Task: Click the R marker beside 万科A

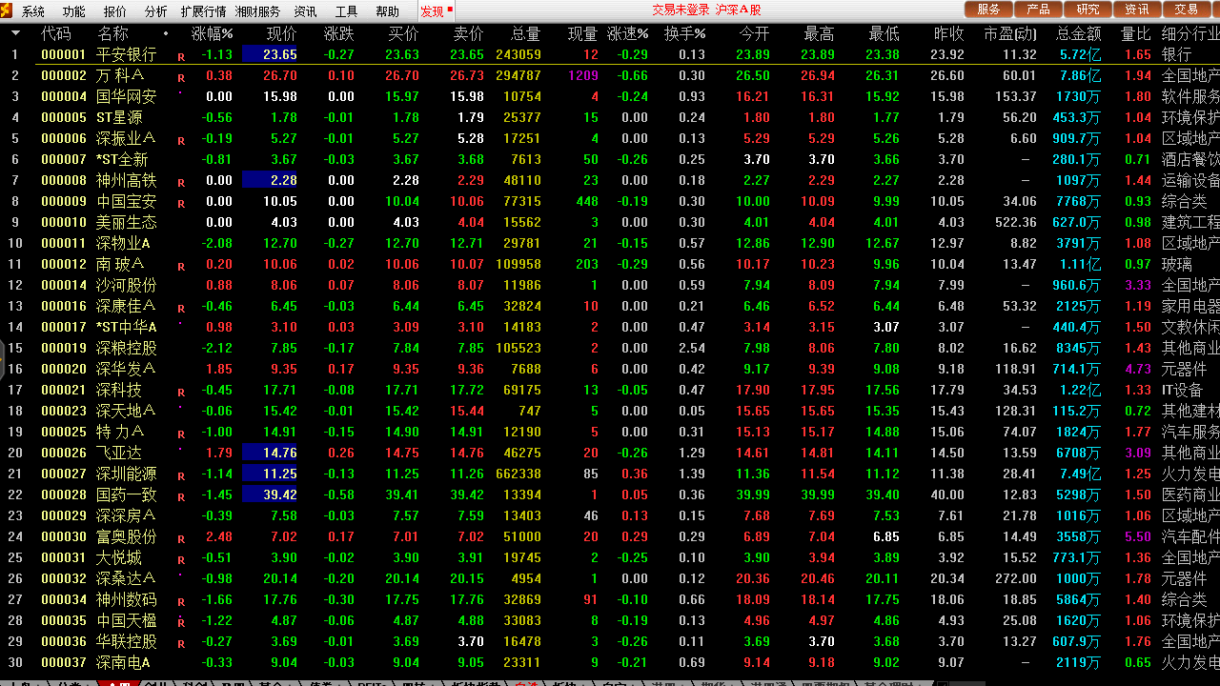Action: coord(181,77)
